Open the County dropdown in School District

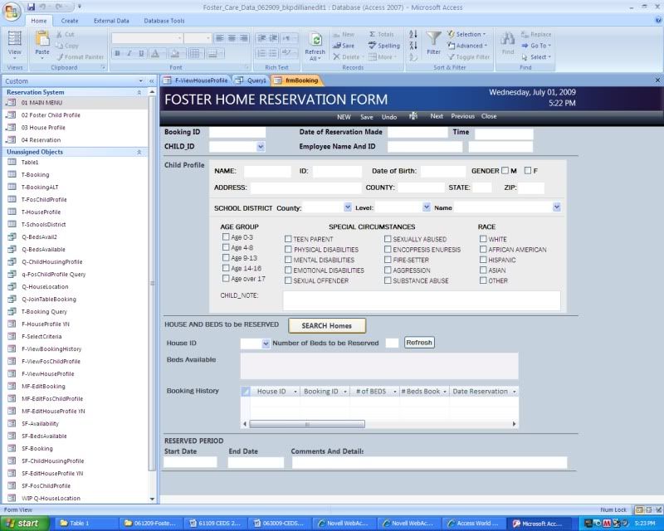coord(348,206)
